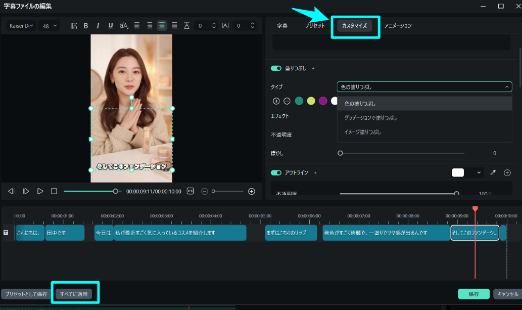Toggle bold text formatting

pyautogui.click(x=85, y=26)
